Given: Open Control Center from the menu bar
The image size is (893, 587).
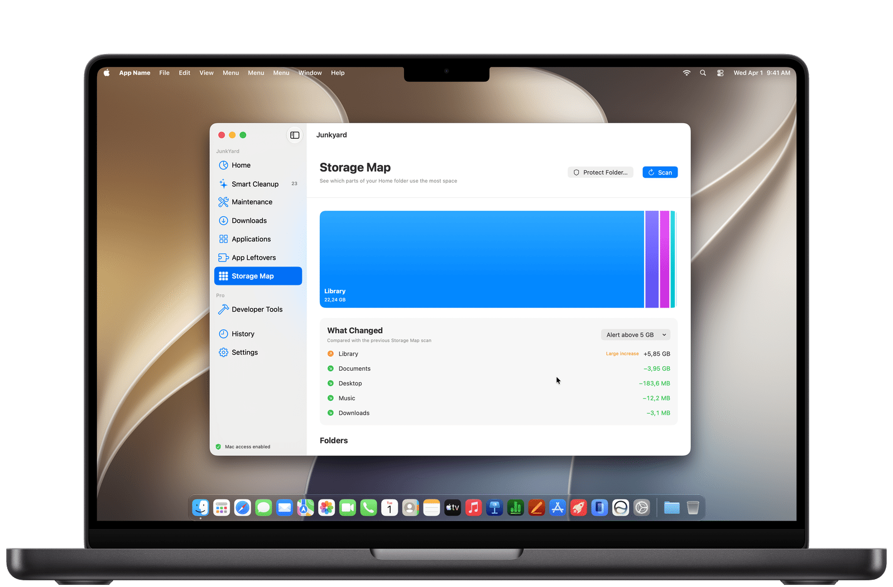Looking at the screenshot, I should (721, 73).
